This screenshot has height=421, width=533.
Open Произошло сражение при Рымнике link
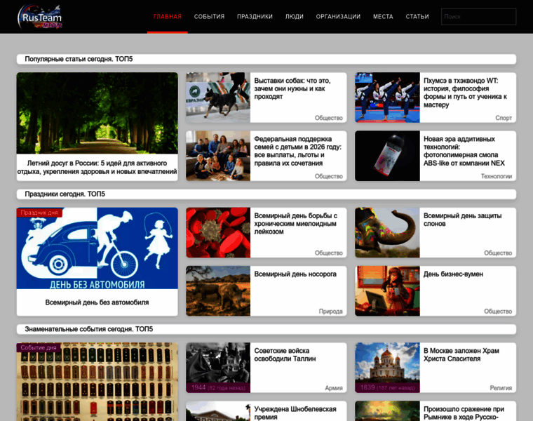[464, 413]
